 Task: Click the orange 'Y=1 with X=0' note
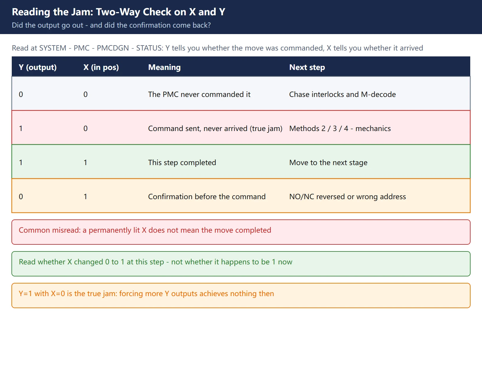pyautogui.click(x=241, y=296)
